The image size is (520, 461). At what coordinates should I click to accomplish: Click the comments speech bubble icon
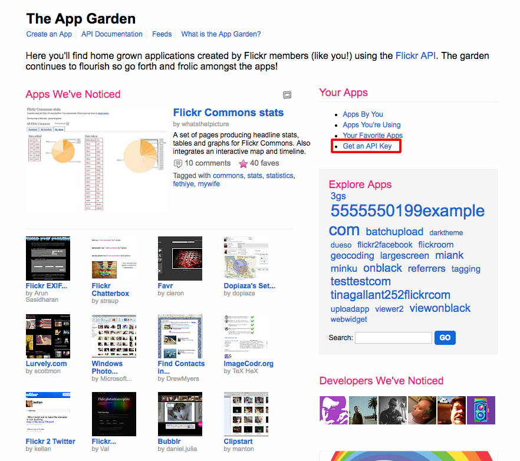[x=178, y=163]
